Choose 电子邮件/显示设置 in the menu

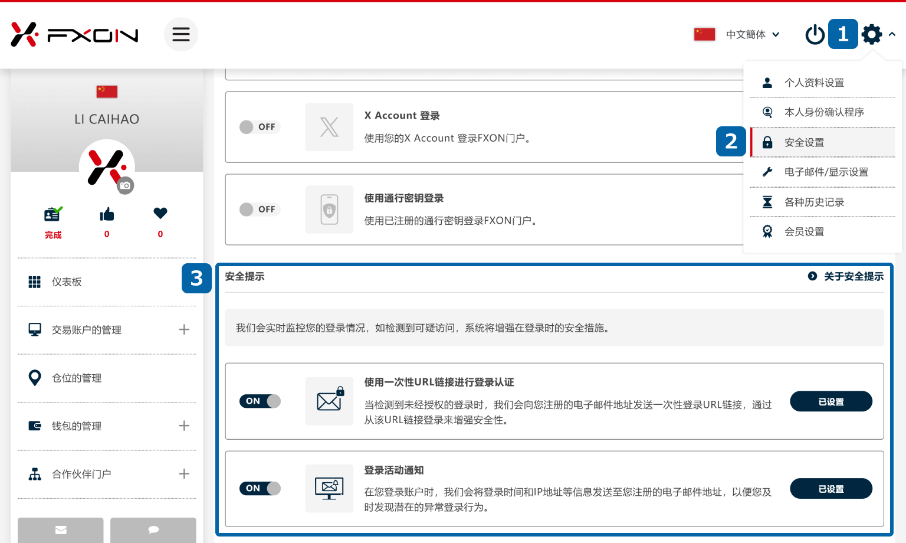[x=825, y=172]
